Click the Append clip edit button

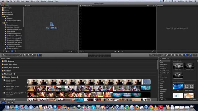click(32, 55)
